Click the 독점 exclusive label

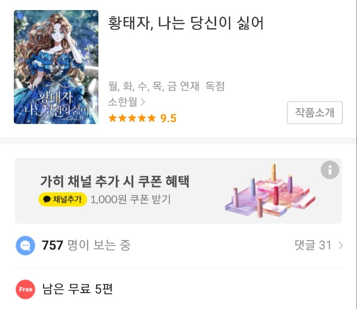[215, 86]
